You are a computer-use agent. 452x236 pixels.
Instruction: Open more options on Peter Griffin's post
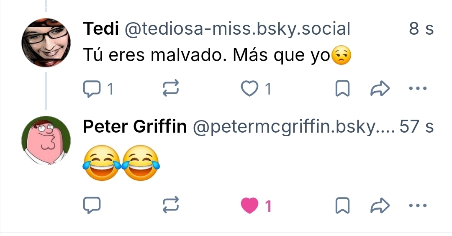click(x=417, y=205)
